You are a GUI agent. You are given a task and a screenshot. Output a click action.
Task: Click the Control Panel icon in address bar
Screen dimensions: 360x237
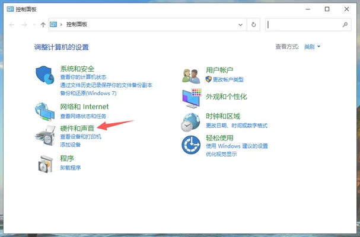[x=53, y=24]
